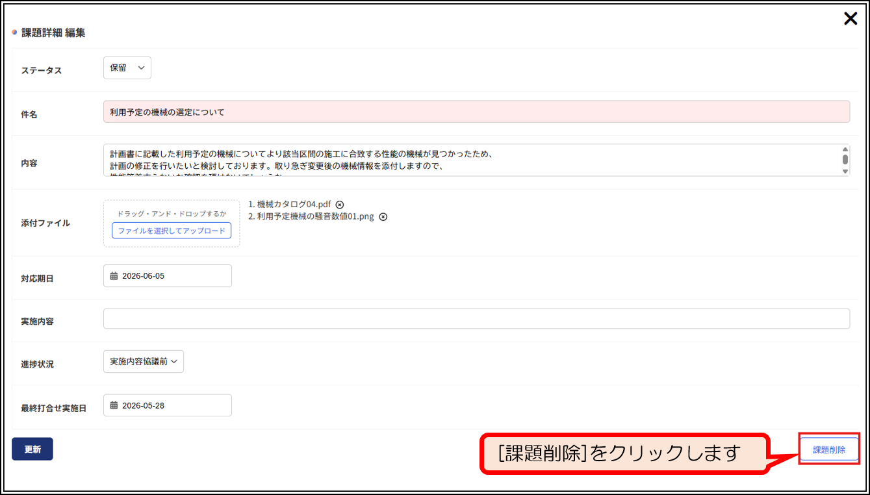The image size is (870, 495).
Task: Click the 件名 input field
Action: click(476, 112)
